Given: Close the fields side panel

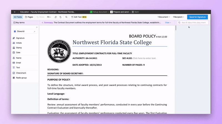Looking at the screenshot, I should coord(37,27).
